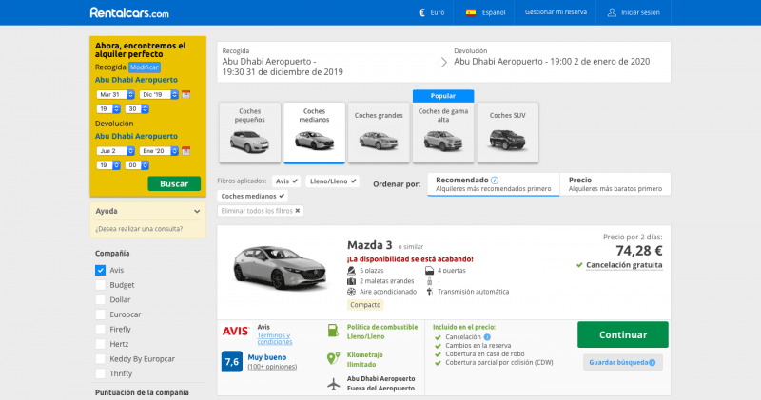This screenshot has width=761, height=400.
Task: Uncheck the Avis company checkbox
Action: click(101, 270)
